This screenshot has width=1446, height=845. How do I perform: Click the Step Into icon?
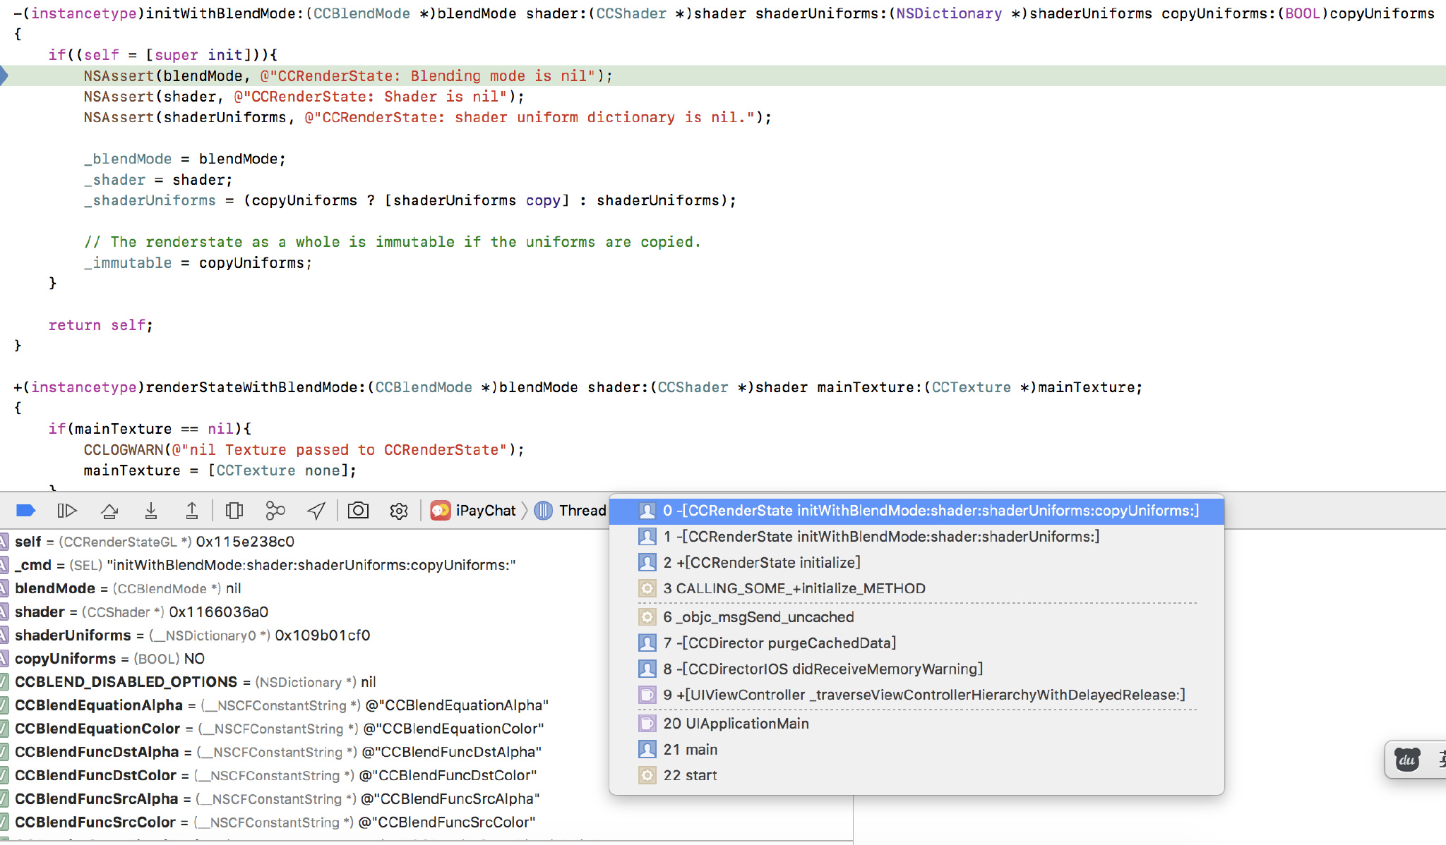point(150,510)
